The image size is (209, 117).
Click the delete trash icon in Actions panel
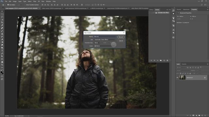click(168, 60)
